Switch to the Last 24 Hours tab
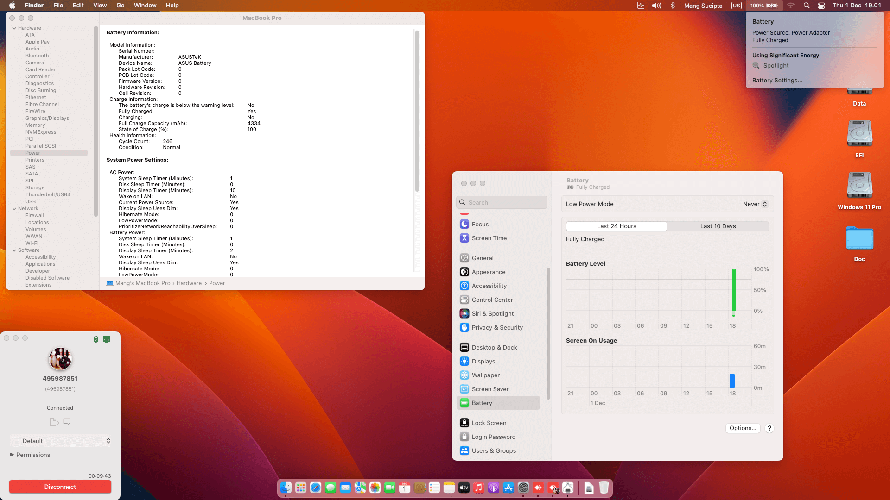Image resolution: width=890 pixels, height=500 pixels. (617, 226)
